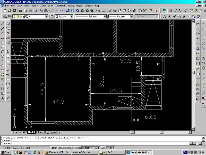The height and width of the screenshot is (155, 206).
Task: Expand the layer name dropdown
Action: 46,16
